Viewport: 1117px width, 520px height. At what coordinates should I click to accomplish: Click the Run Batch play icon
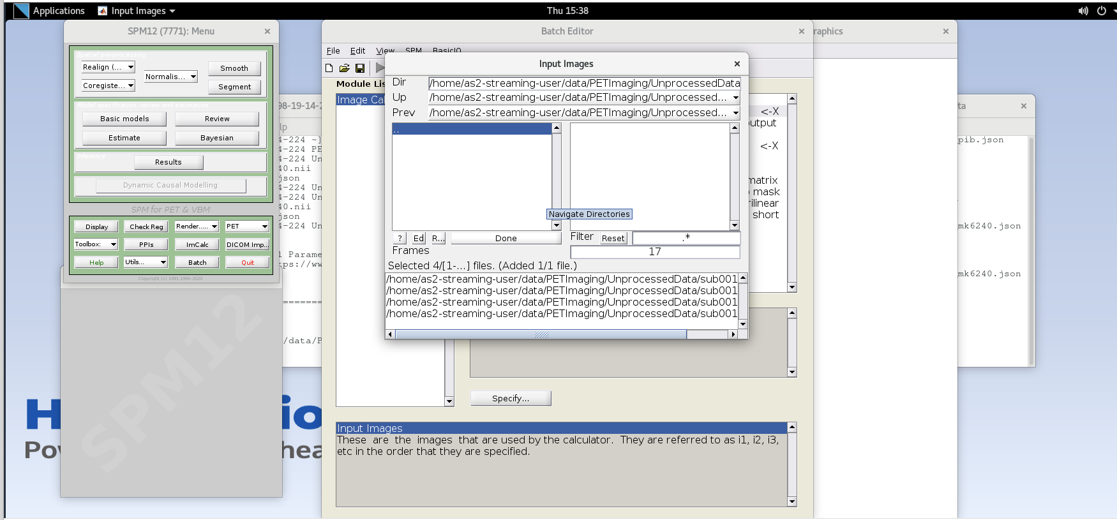click(380, 68)
